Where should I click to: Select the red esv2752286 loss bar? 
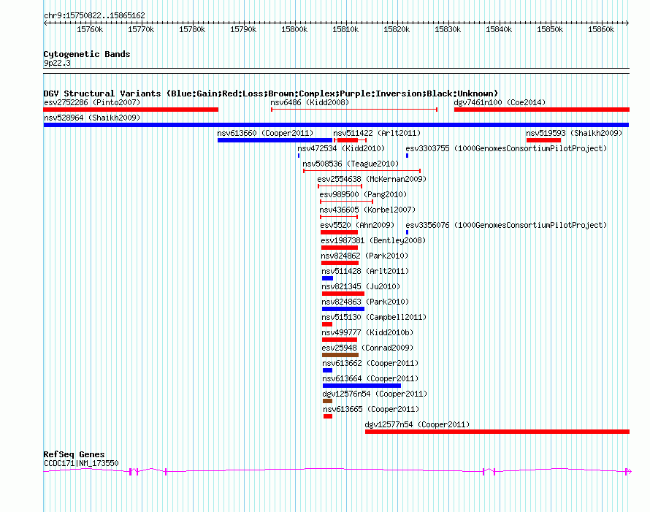[x=131, y=110]
